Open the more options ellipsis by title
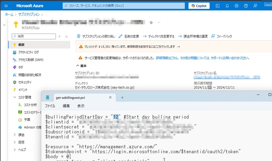This screenshot has height=161, width=272. point(159,23)
